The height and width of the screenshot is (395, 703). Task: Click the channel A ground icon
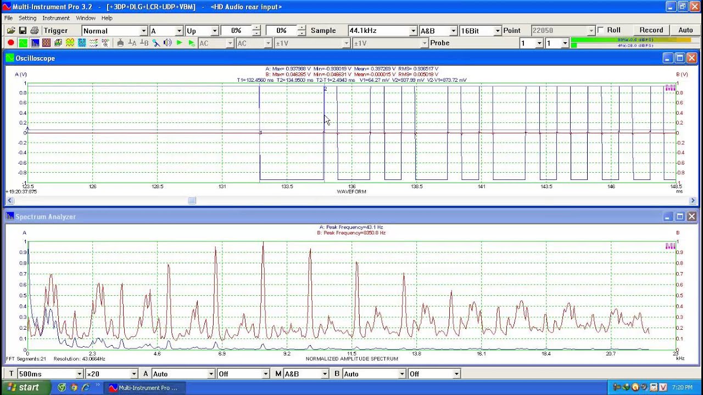click(x=132, y=43)
